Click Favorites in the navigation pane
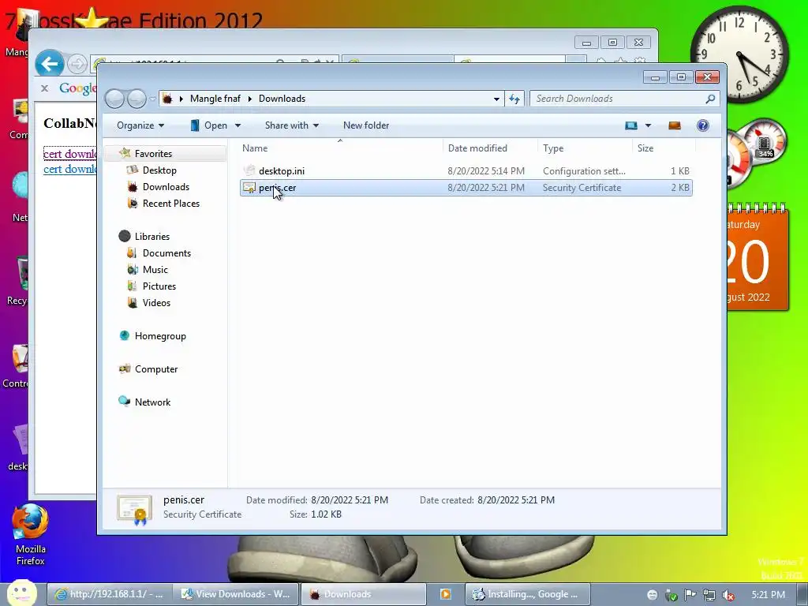The height and width of the screenshot is (606, 808). (x=153, y=154)
